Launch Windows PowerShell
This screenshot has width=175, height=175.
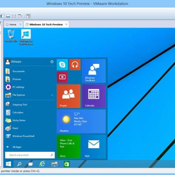point(30,136)
